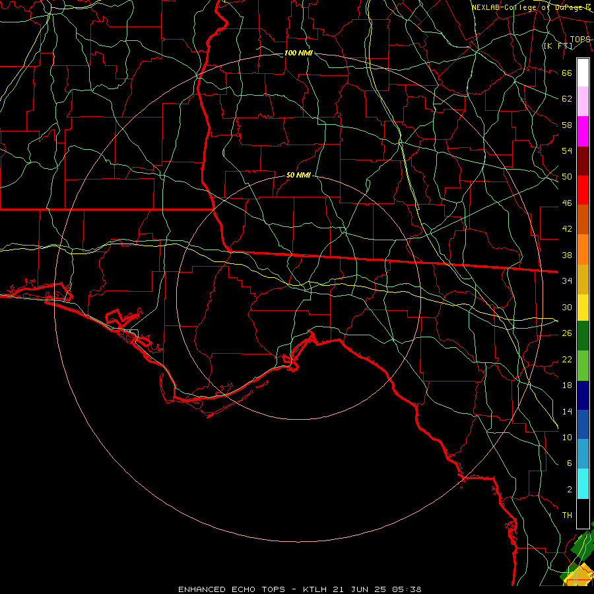Click the legend value 6
The image size is (594, 594).
click(x=569, y=463)
